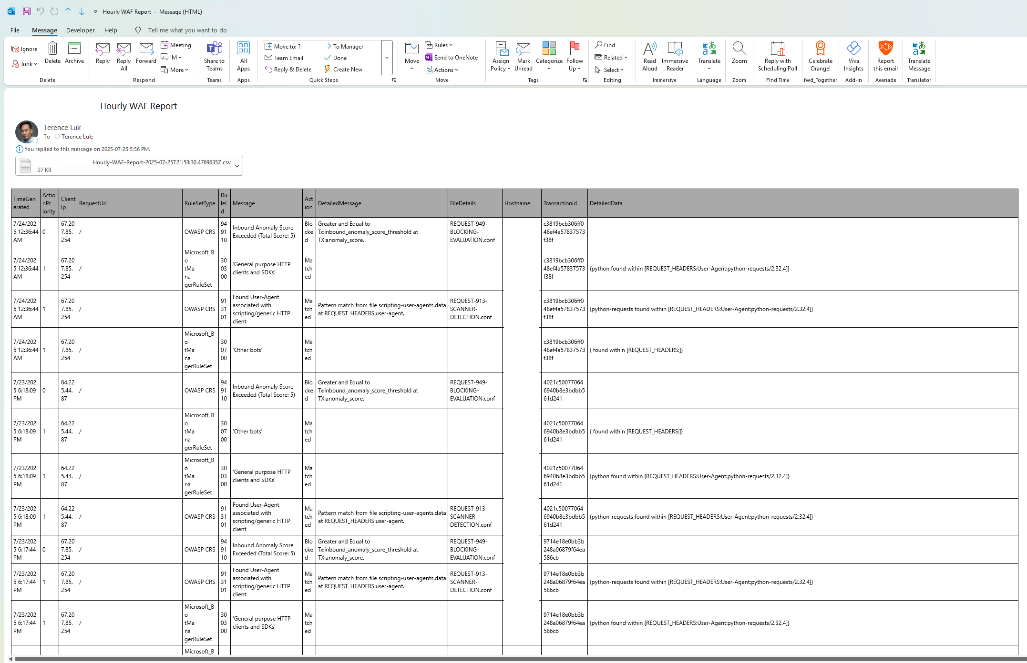The width and height of the screenshot is (1027, 663).
Task: Expand the Quick Steps gallery
Action: coord(387,58)
